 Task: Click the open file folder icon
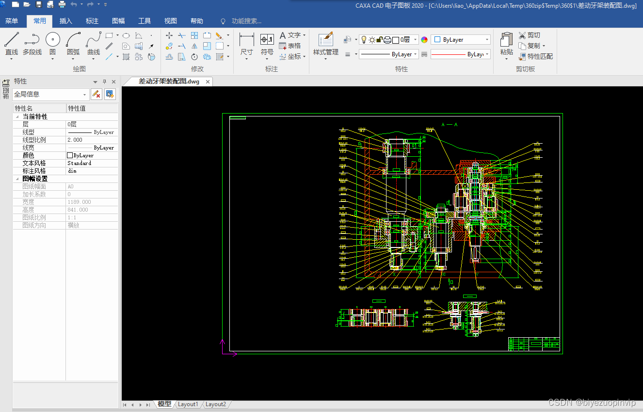[x=27, y=4]
